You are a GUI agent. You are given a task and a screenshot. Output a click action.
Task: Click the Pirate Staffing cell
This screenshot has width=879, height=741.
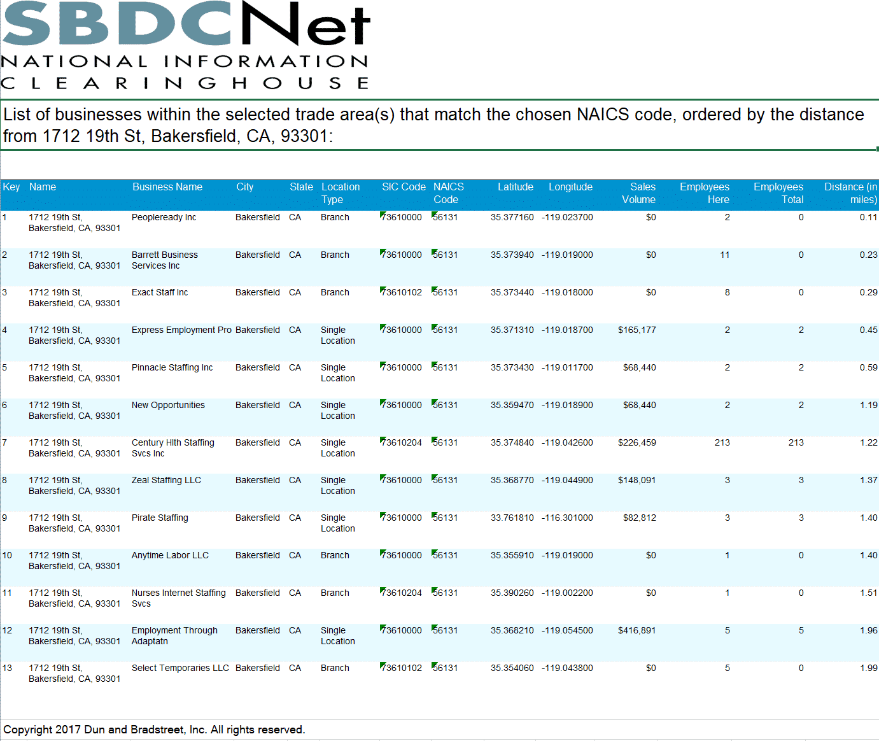pyautogui.click(x=160, y=518)
